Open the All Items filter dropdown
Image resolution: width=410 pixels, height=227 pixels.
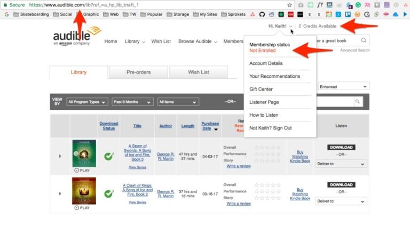pyautogui.click(x=178, y=102)
